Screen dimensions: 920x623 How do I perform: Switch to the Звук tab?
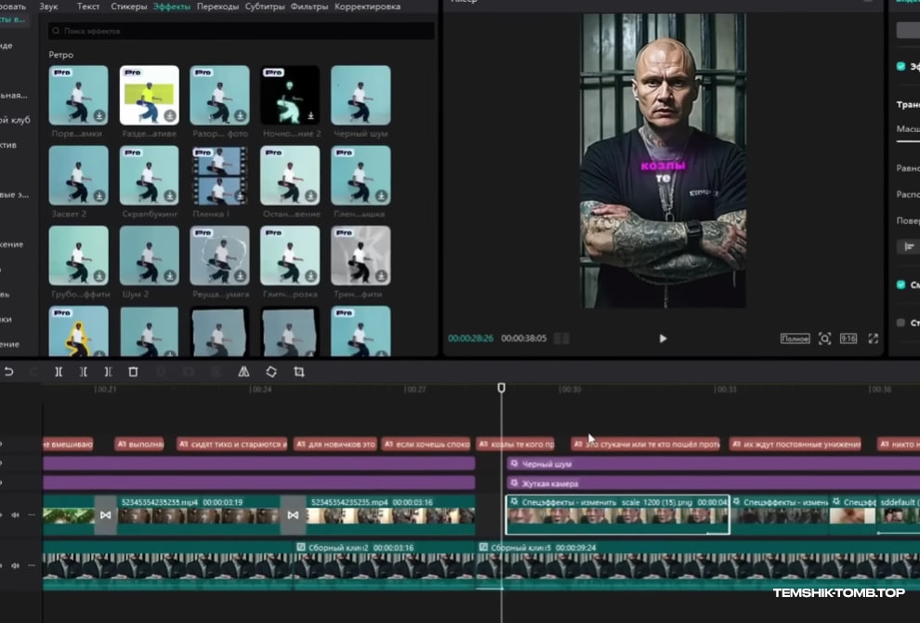tap(48, 7)
